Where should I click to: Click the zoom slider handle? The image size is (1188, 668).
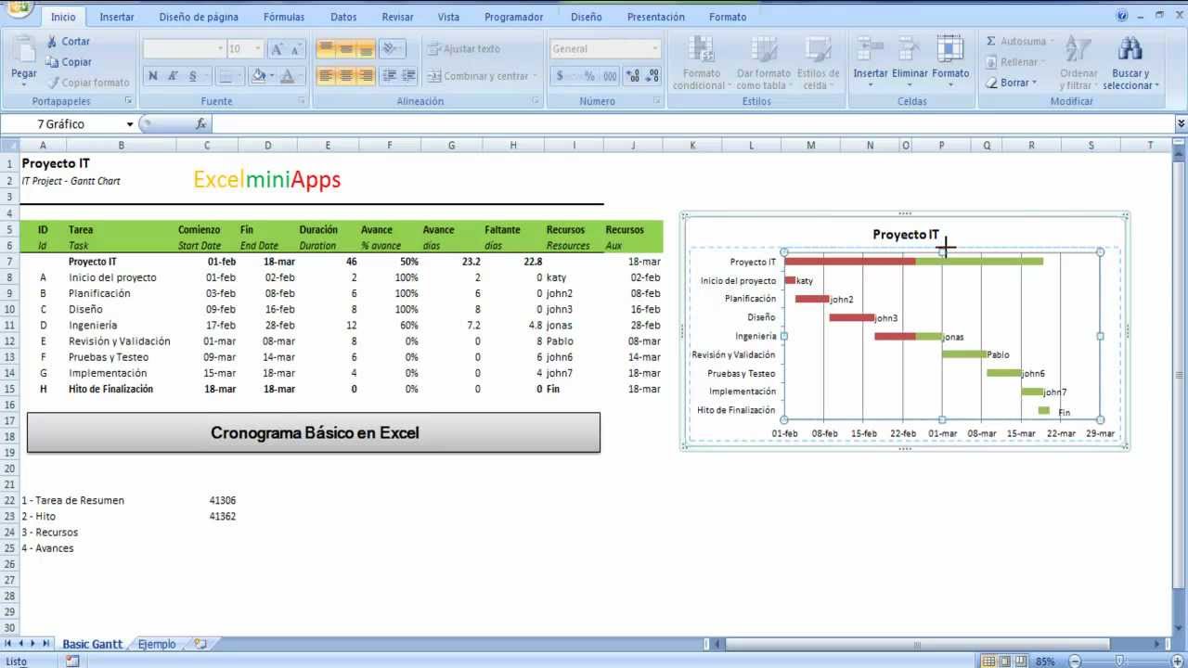(1119, 662)
